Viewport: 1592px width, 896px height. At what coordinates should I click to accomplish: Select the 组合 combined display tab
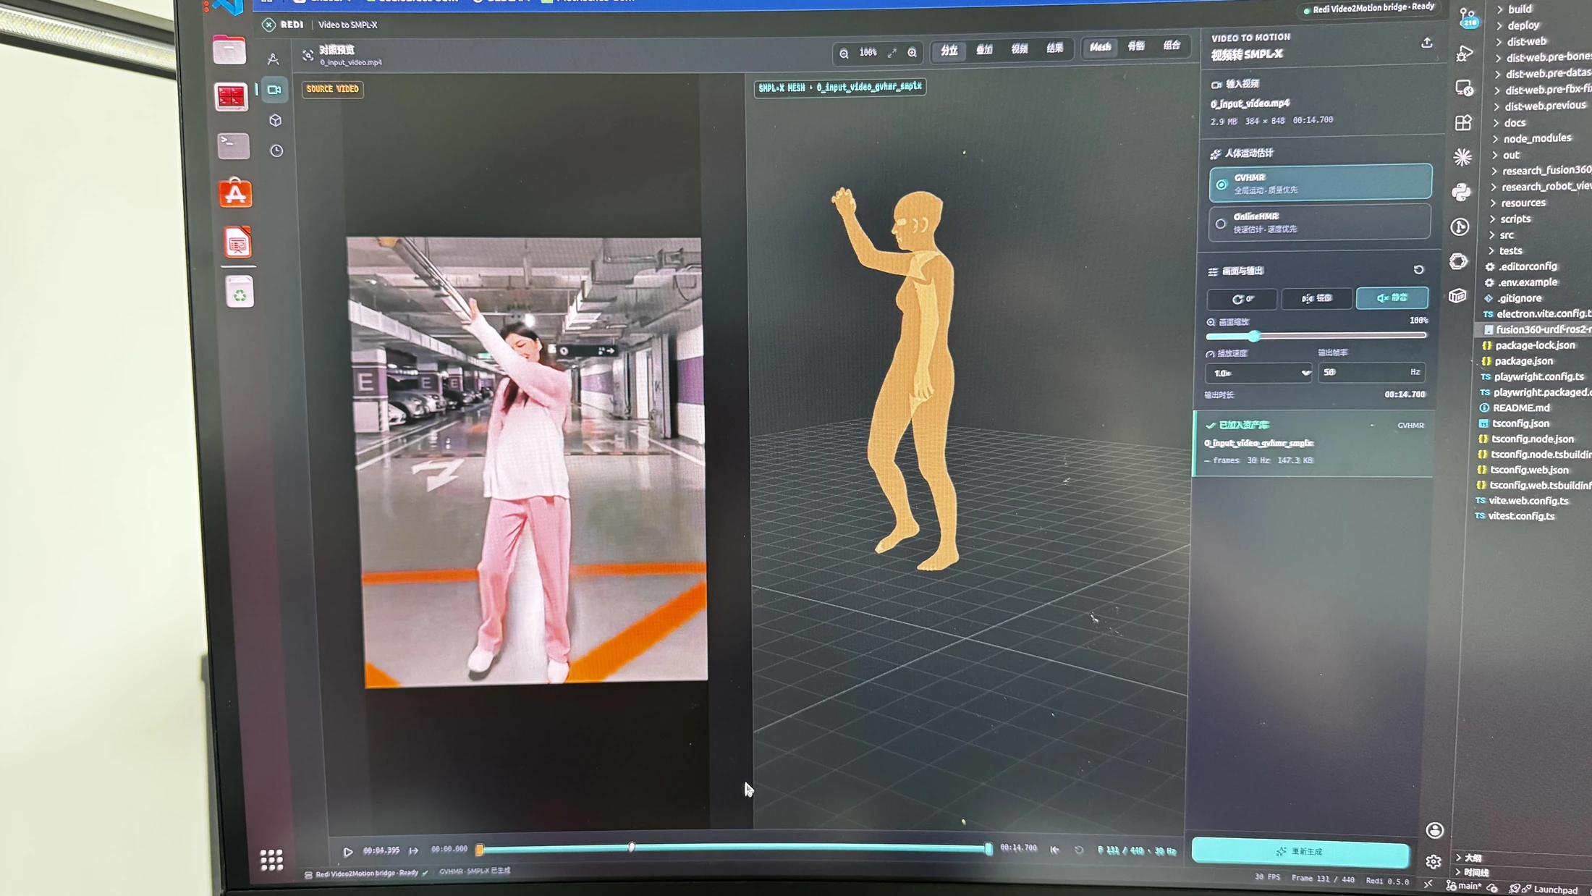pyautogui.click(x=1172, y=46)
